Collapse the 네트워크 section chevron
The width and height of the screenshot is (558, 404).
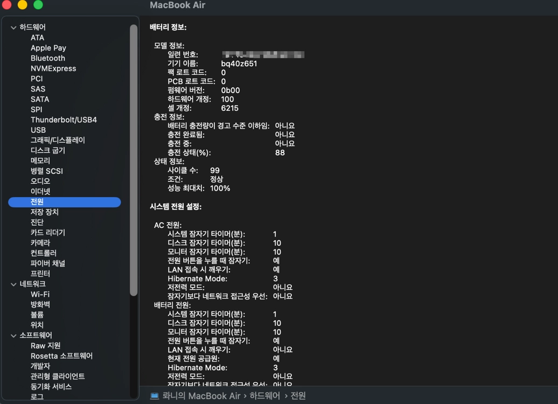[x=13, y=284]
